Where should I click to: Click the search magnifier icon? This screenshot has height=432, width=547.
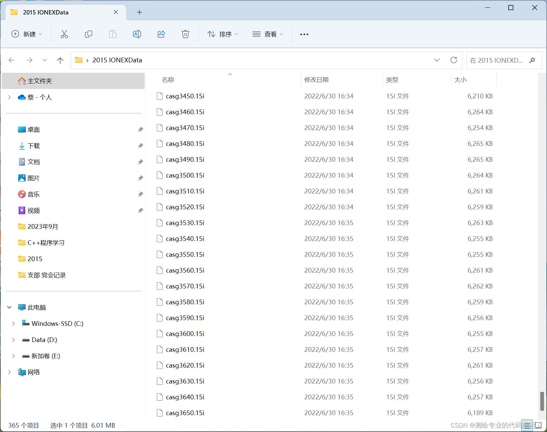pos(532,60)
